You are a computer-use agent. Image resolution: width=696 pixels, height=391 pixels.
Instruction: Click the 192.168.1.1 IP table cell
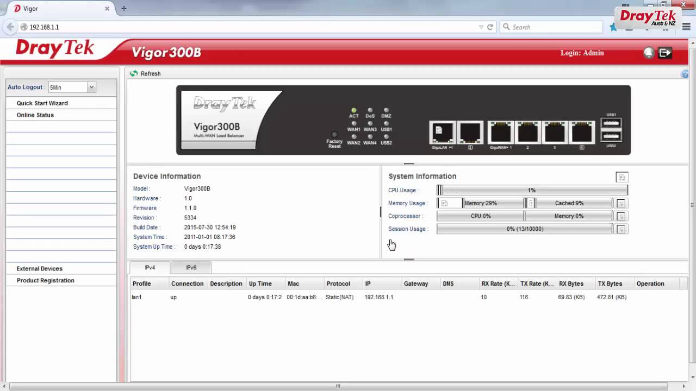379,297
